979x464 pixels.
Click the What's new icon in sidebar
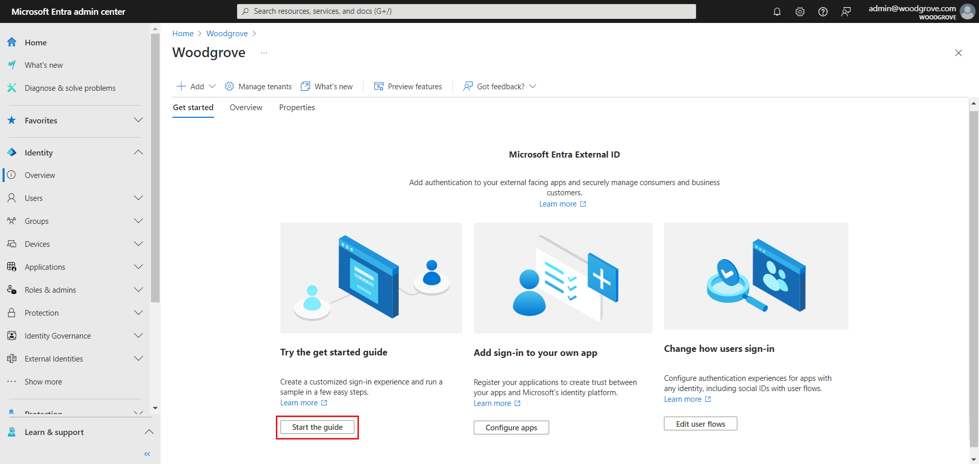[12, 65]
